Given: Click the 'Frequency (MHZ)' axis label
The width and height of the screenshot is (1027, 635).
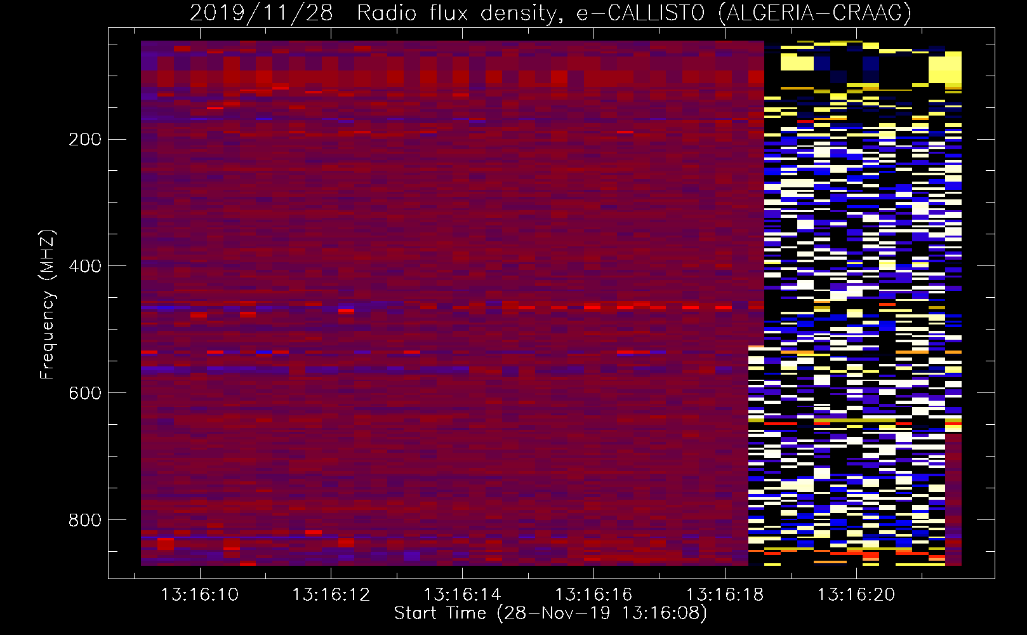Looking at the screenshot, I should coord(48,305).
